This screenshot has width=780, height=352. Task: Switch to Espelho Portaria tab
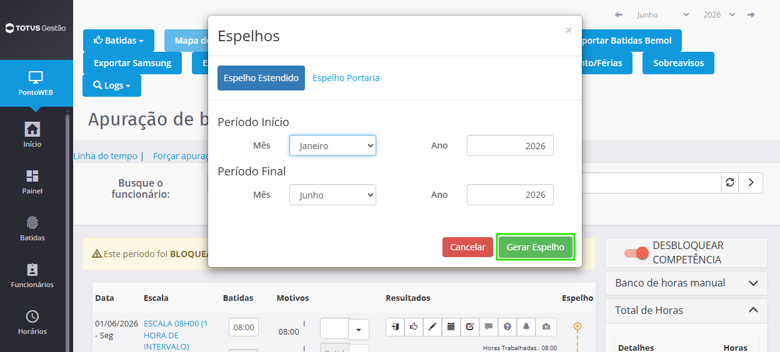346,78
